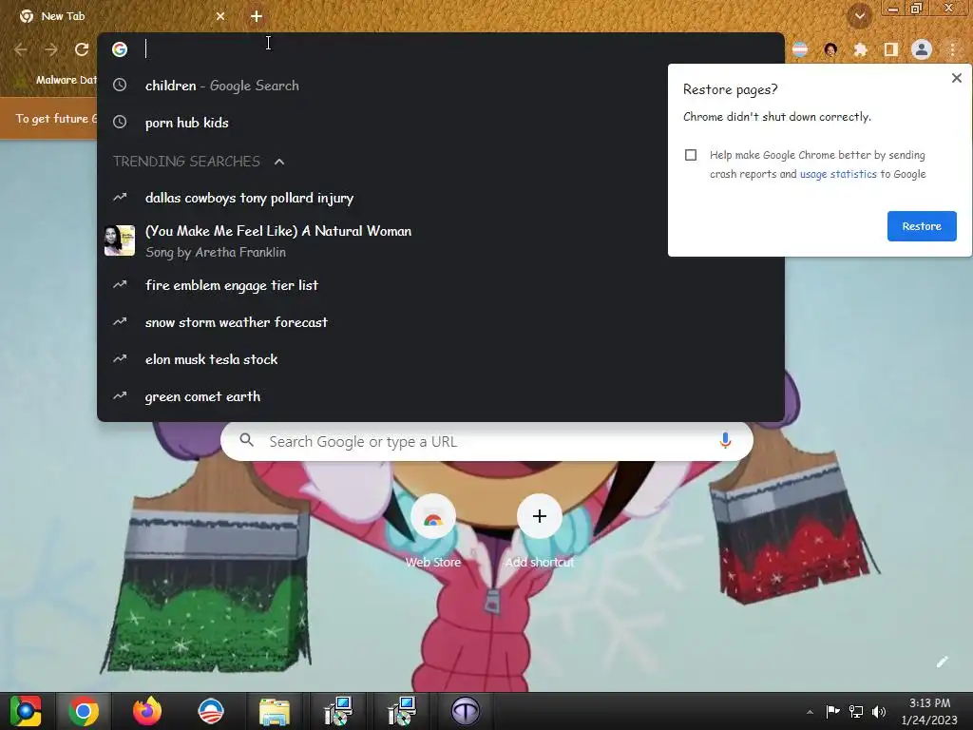Select the 'children - Google Search' history suggestion
Screen dimensions: 973x730
pos(441,86)
